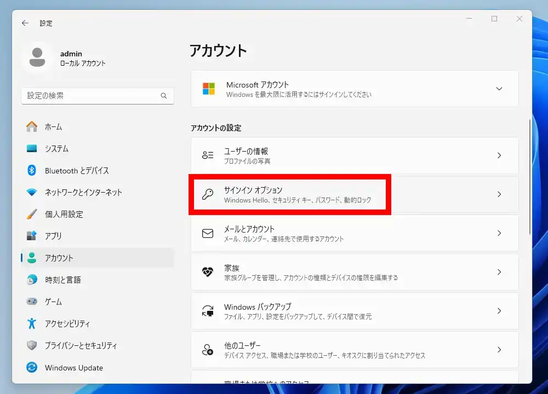Open the 他のユーザー row title
548x394 pixels.
242,345
